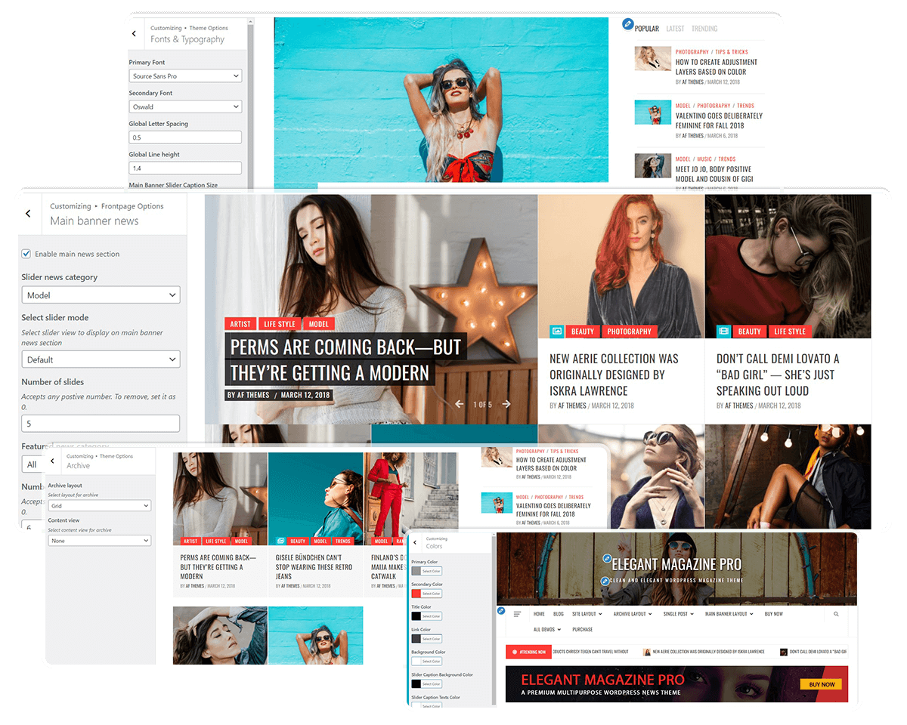Open Valentino Goes Deliberately Feminine popular post
The height and width of the screenshot is (725, 907).
[719, 121]
